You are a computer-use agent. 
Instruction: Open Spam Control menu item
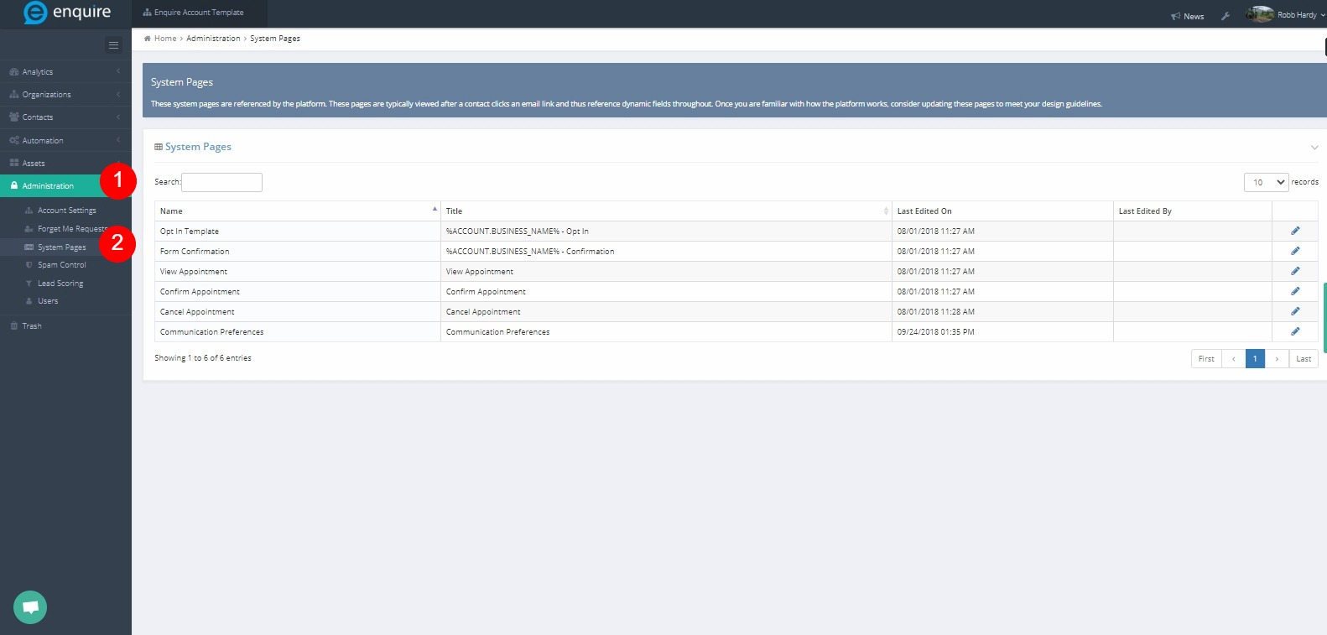[62, 265]
